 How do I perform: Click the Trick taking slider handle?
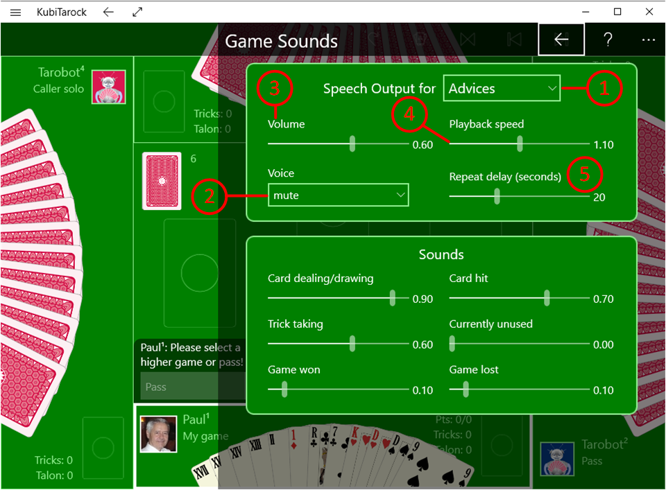click(x=352, y=344)
